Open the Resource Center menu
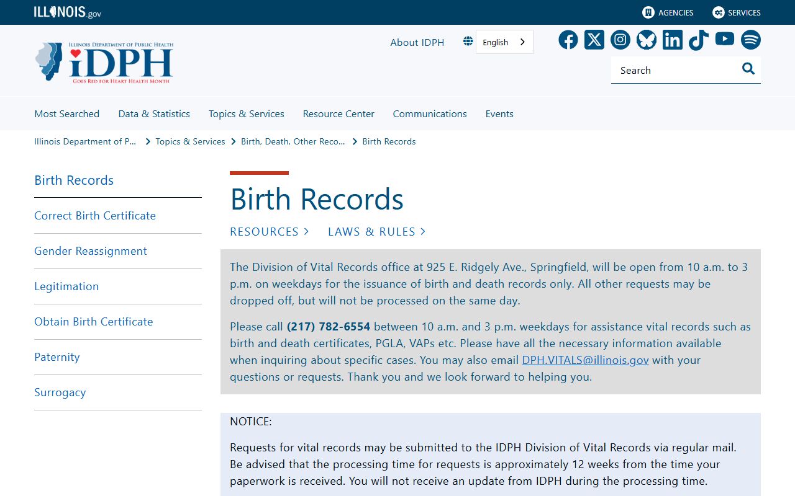The image size is (795, 496). pos(338,113)
